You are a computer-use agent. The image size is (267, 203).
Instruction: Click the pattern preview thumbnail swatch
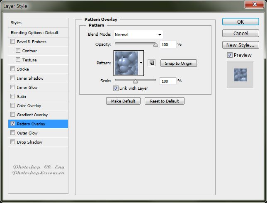[x=127, y=63]
